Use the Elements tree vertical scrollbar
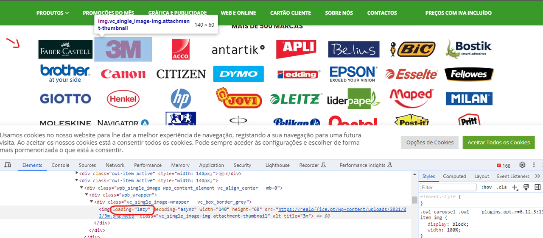This screenshot has width=543, height=238. point(414,200)
